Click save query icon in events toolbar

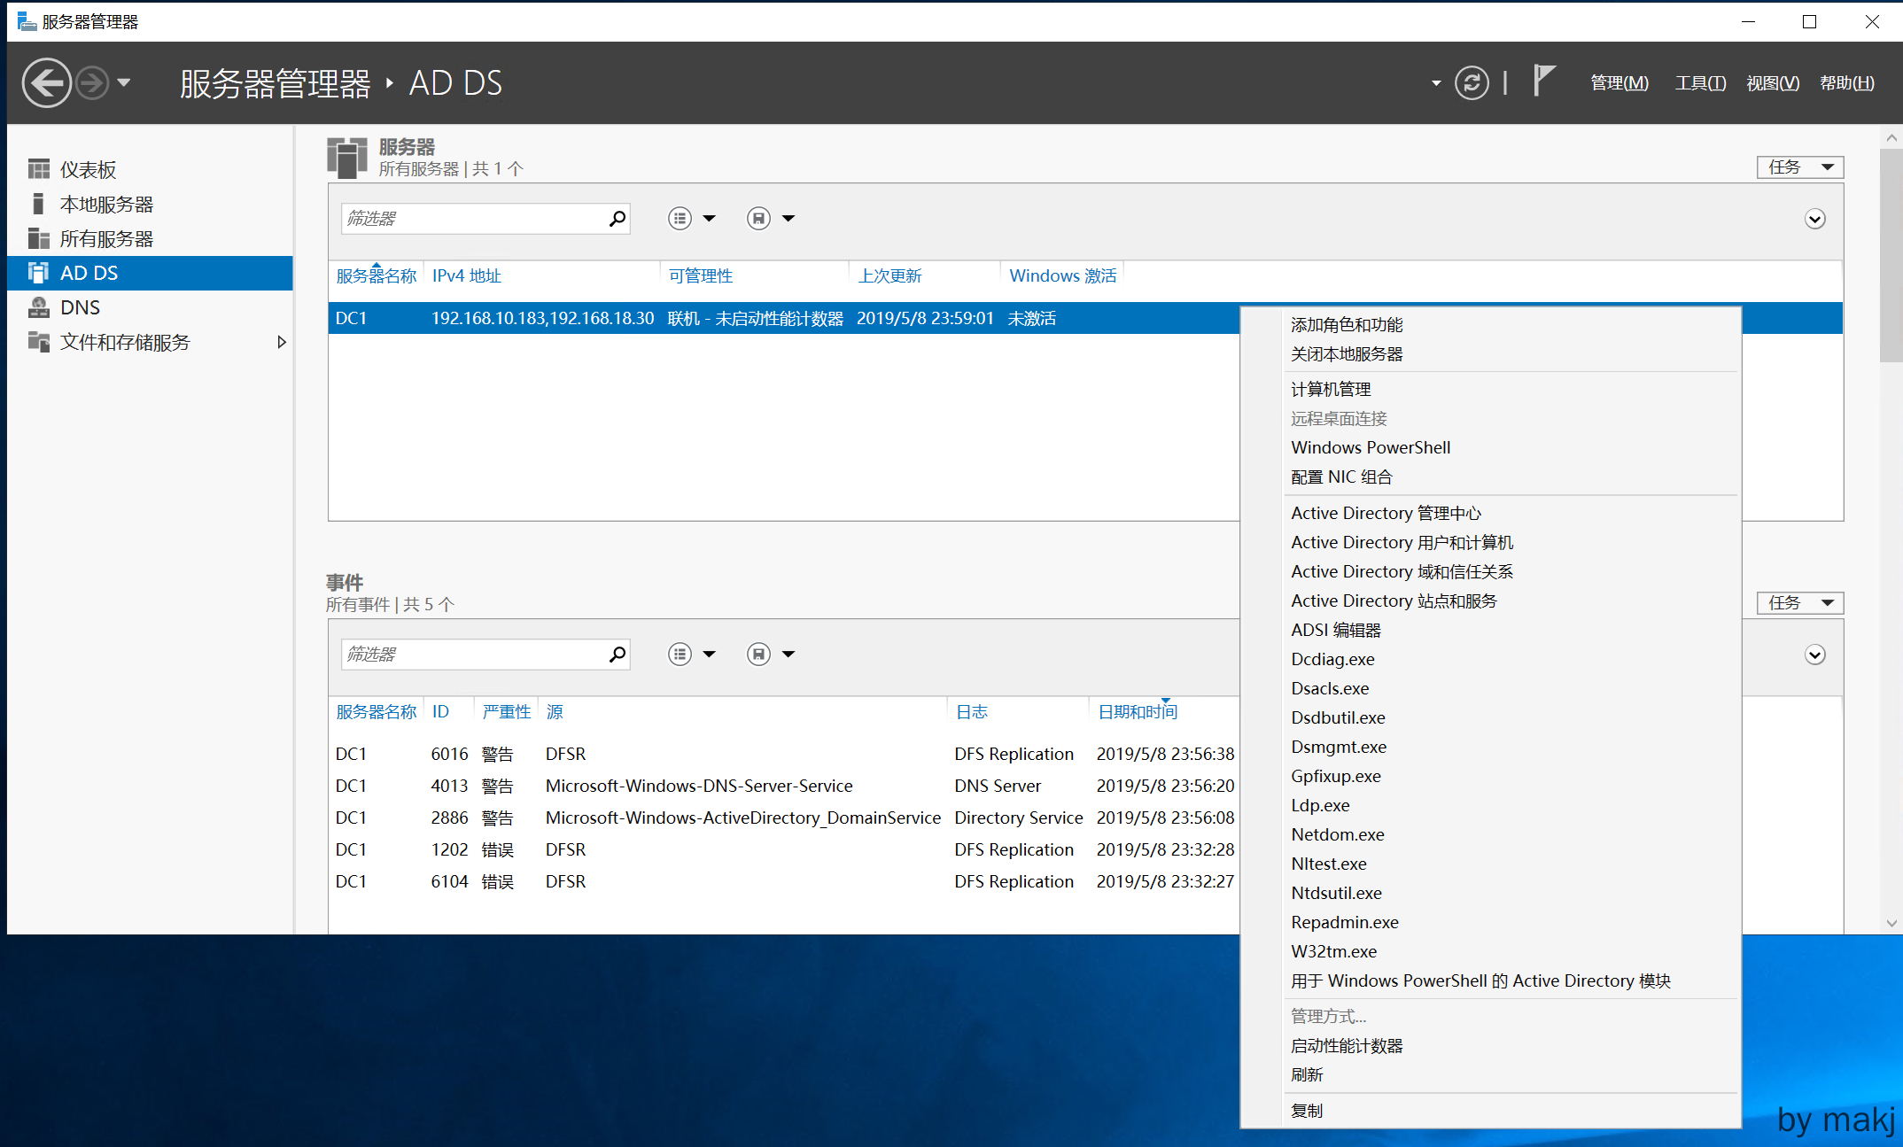tap(758, 654)
